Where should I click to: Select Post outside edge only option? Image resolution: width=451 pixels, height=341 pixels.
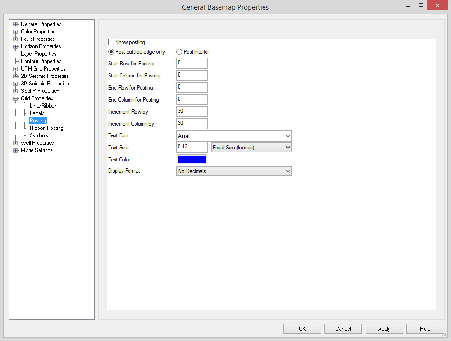click(111, 52)
